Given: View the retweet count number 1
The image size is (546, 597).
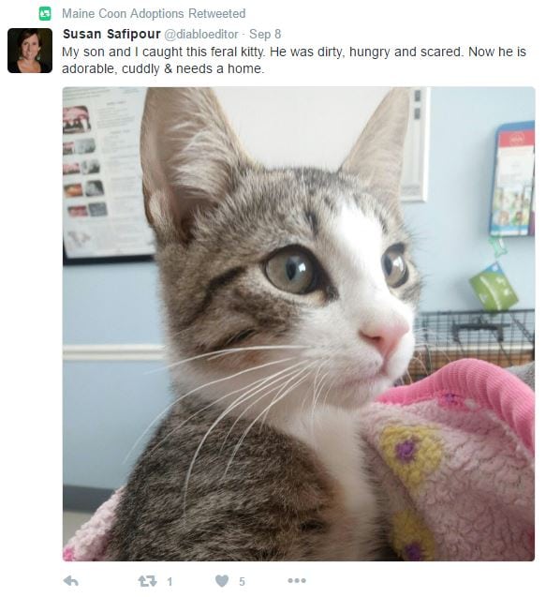Looking at the screenshot, I should [170, 581].
